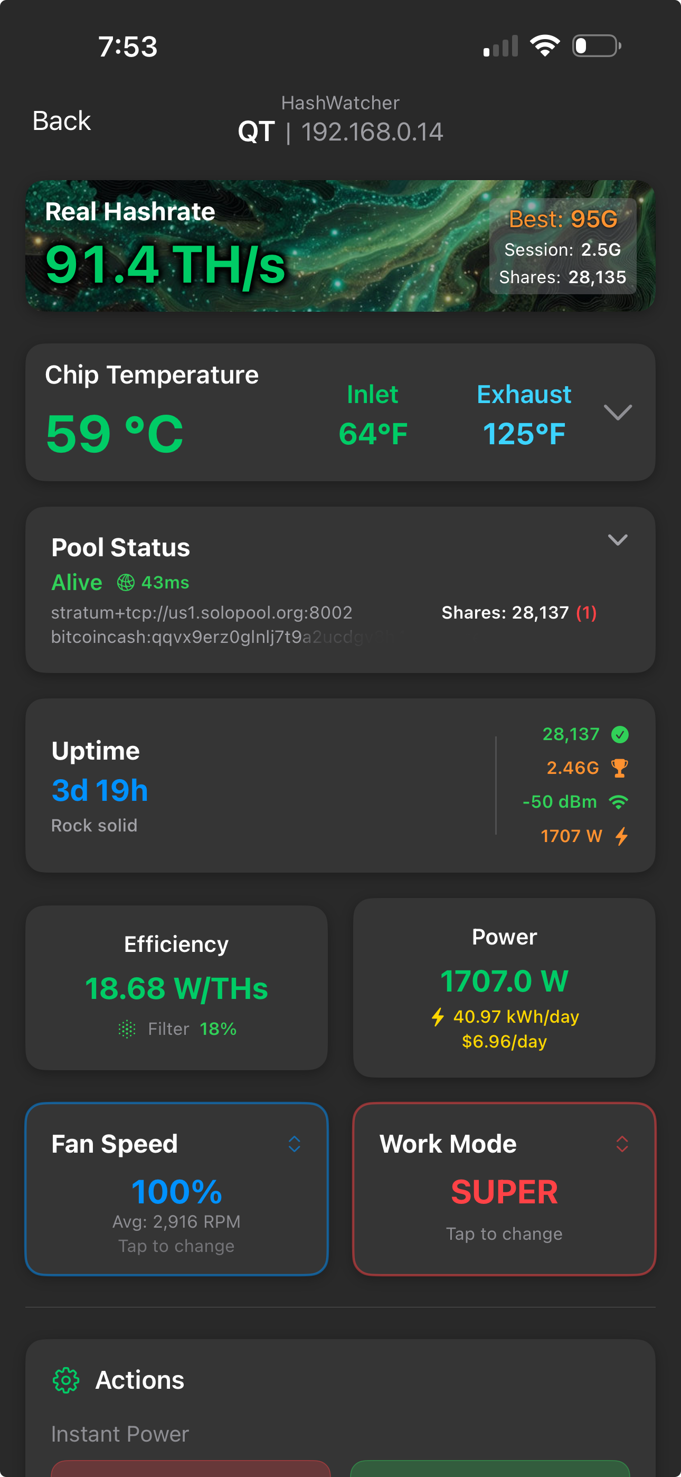Tap the orange trophy icon beside 2.46G
This screenshot has width=681, height=1477.
pos(620,768)
